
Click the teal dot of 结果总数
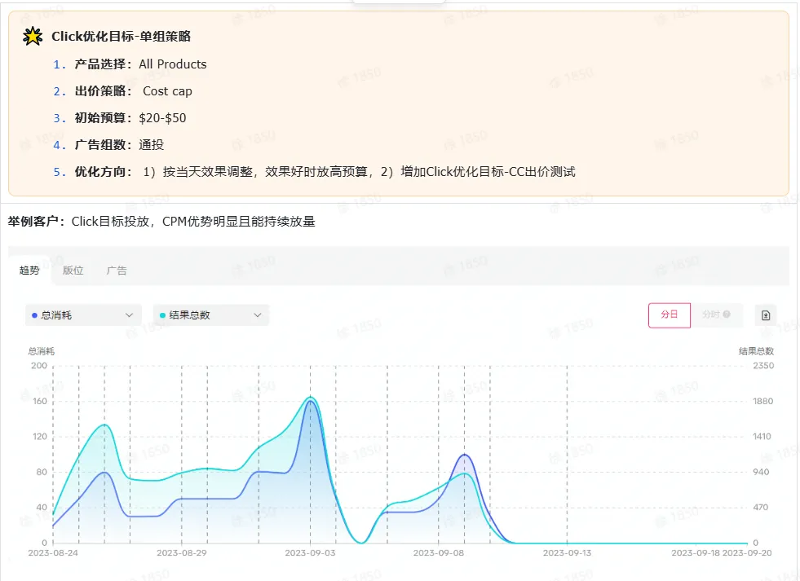click(163, 315)
